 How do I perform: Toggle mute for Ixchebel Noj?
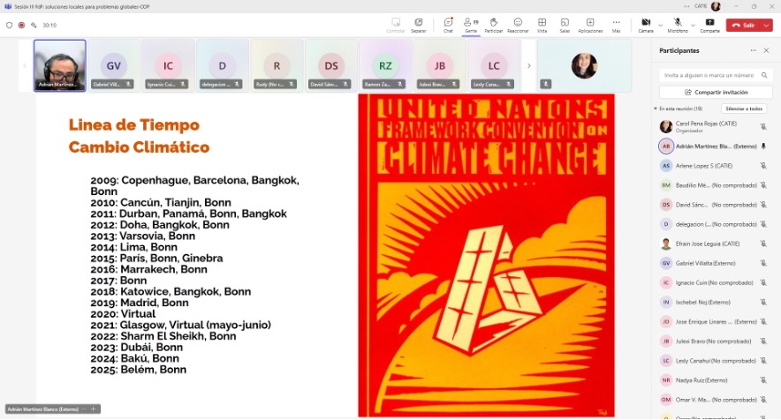[x=763, y=302]
